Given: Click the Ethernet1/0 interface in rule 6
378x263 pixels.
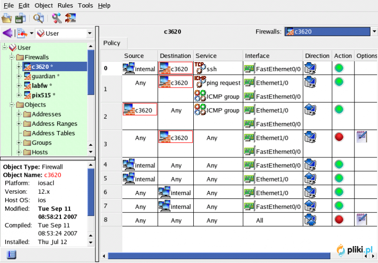Looking at the screenshot, I should [266, 193].
